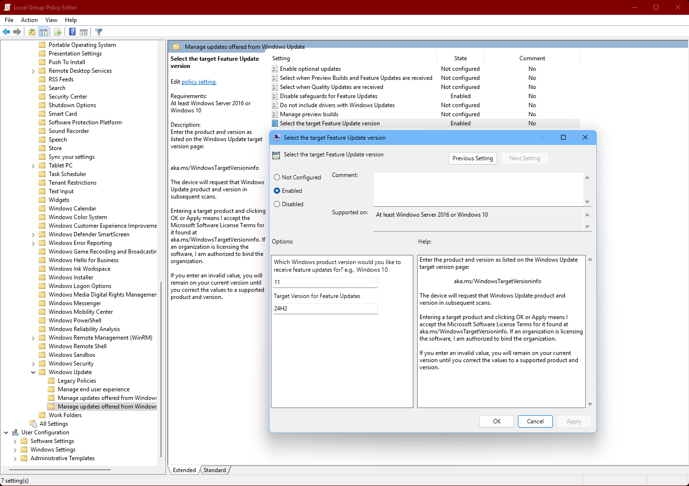
Task: Click the policy icon beside 'Enable optional updates'
Action: point(275,69)
